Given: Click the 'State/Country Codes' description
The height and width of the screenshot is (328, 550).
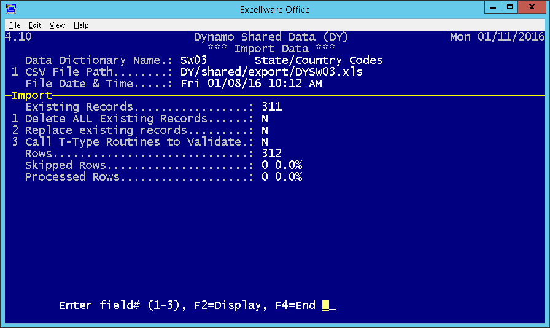Looking at the screenshot, I should click(319, 60).
